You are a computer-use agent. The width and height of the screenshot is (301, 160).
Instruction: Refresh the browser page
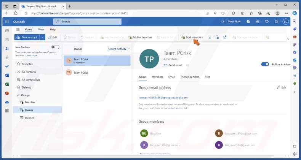click(x=16, y=13)
